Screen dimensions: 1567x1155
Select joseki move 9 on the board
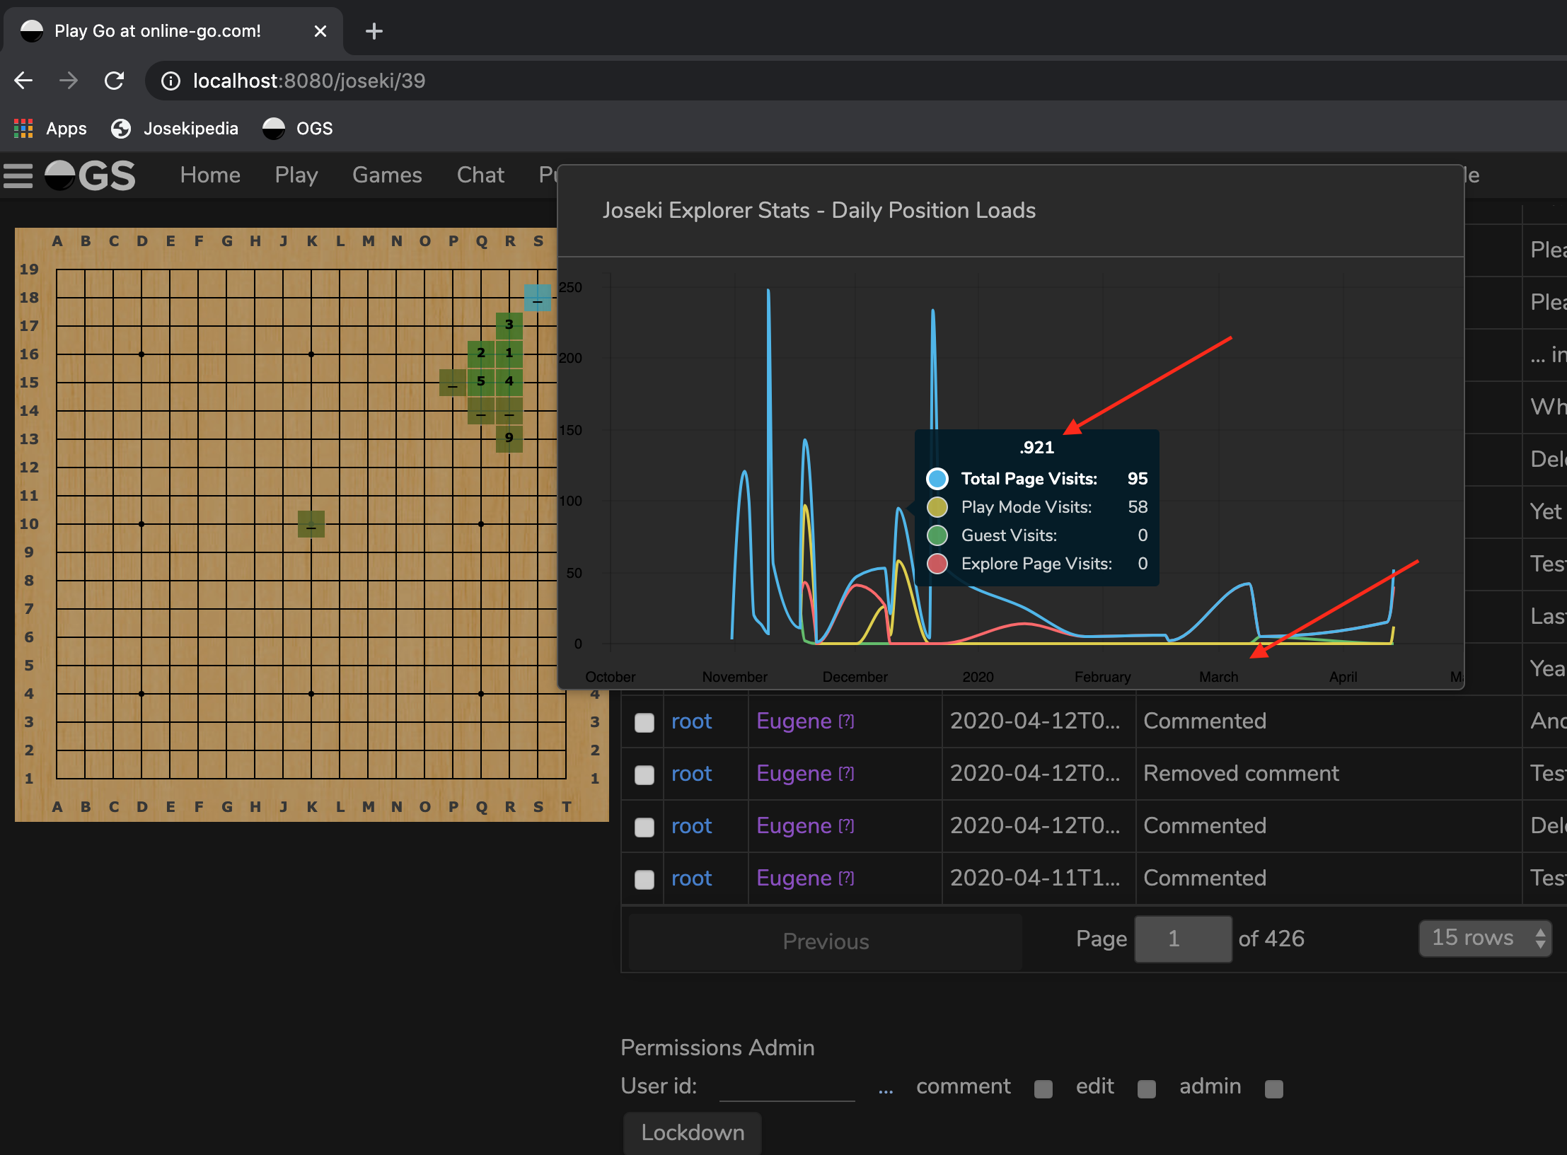[x=509, y=439]
